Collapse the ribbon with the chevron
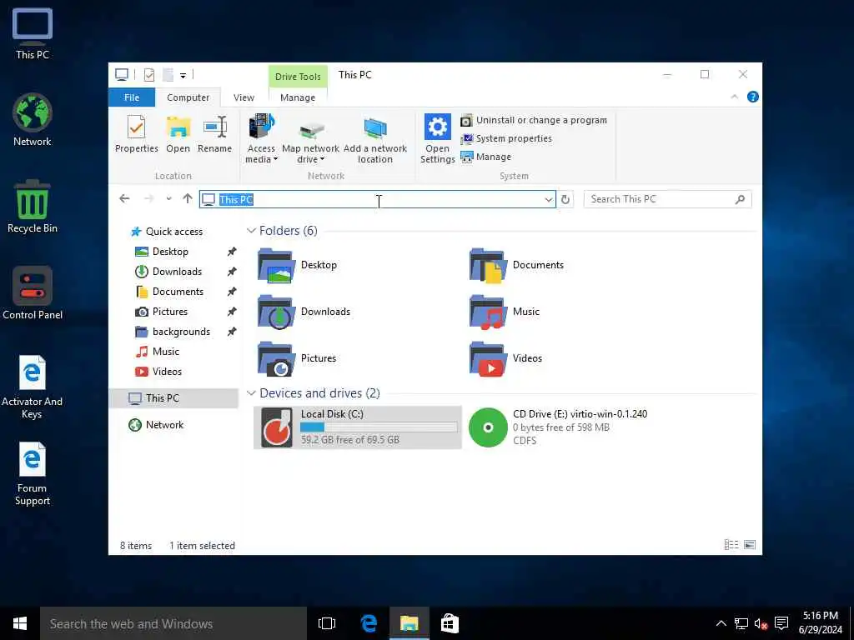The image size is (854, 640). [734, 97]
